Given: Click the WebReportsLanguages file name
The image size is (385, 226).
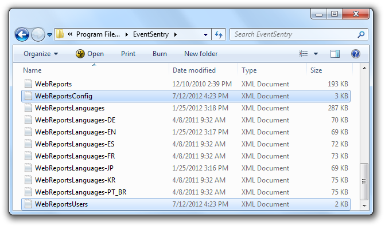Looking at the screenshot, I should [x=70, y=108].
